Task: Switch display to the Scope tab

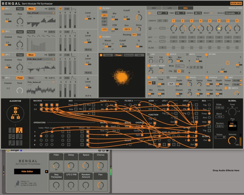Action: (x=108, y=55)
